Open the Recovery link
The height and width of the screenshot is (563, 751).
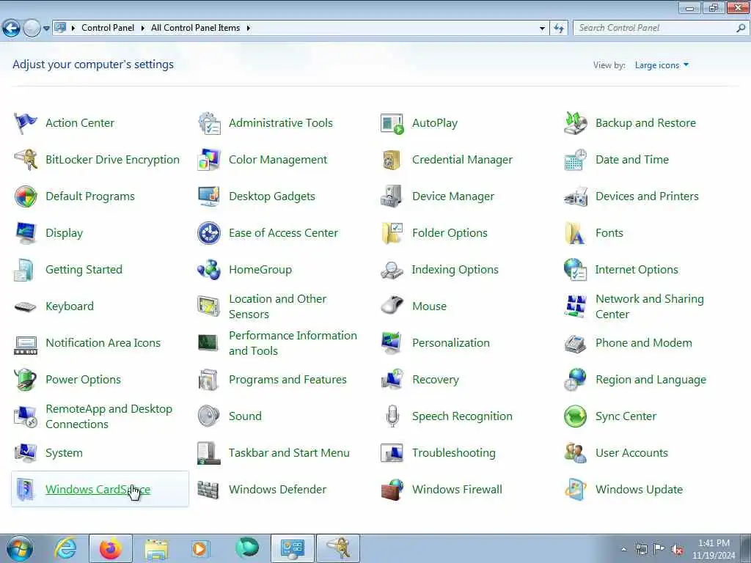(x=436, y=380)
